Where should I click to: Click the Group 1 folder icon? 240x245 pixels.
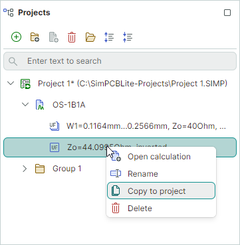pos(40,169)
